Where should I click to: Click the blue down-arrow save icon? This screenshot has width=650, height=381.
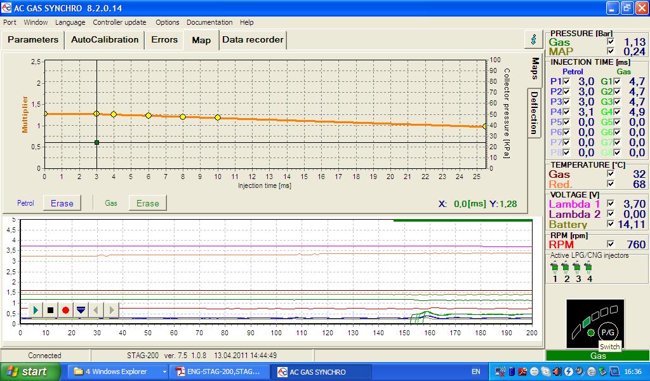(81, 310)
